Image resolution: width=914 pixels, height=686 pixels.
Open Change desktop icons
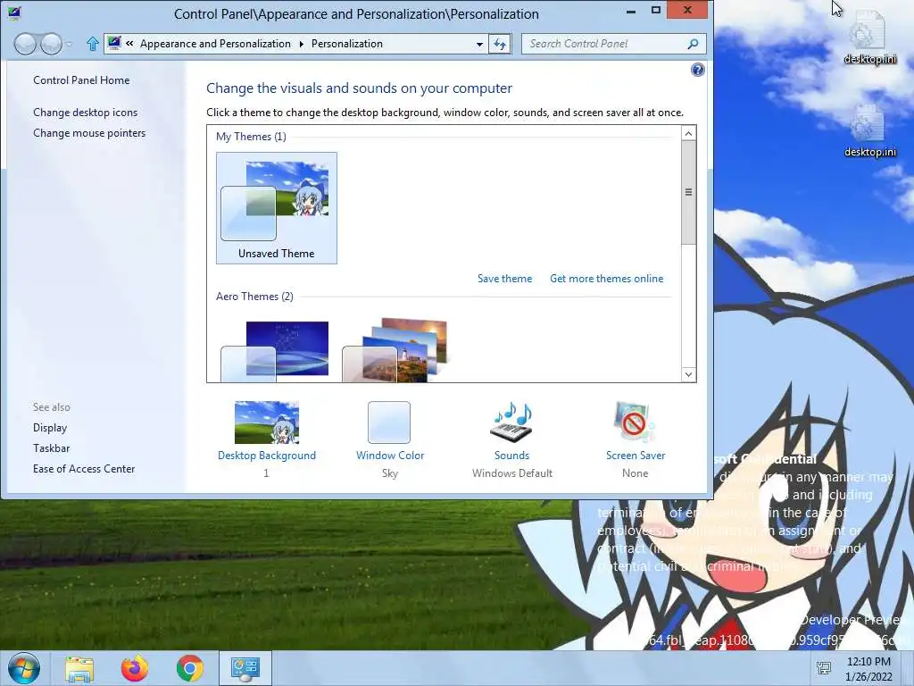(x=85, y=113)
